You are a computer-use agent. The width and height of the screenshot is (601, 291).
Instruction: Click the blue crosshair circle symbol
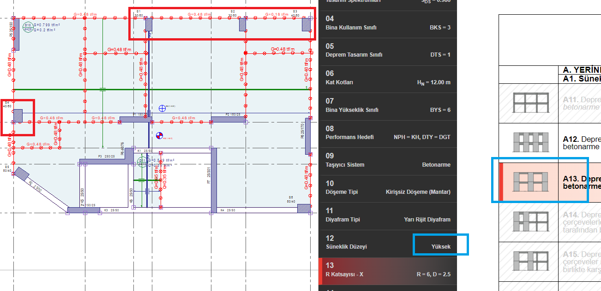[x=162, y=108]
